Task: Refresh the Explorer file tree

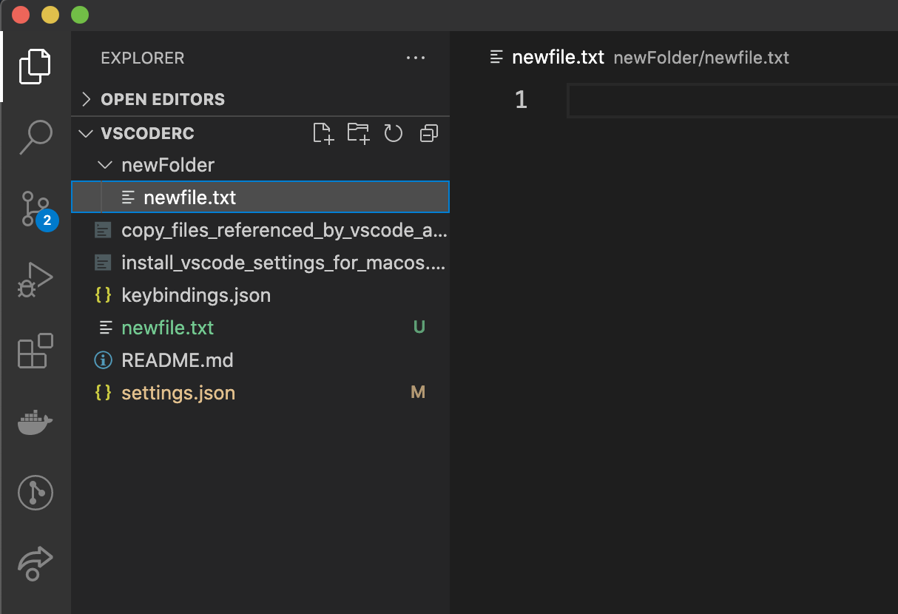Action: [393, 133]
